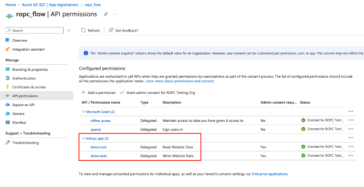
Task: Click the green granted checkmark for offline_access
Action: click(303, 120)
